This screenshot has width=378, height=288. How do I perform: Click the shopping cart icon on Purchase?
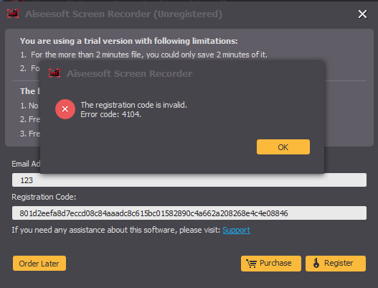pos(251,263)
